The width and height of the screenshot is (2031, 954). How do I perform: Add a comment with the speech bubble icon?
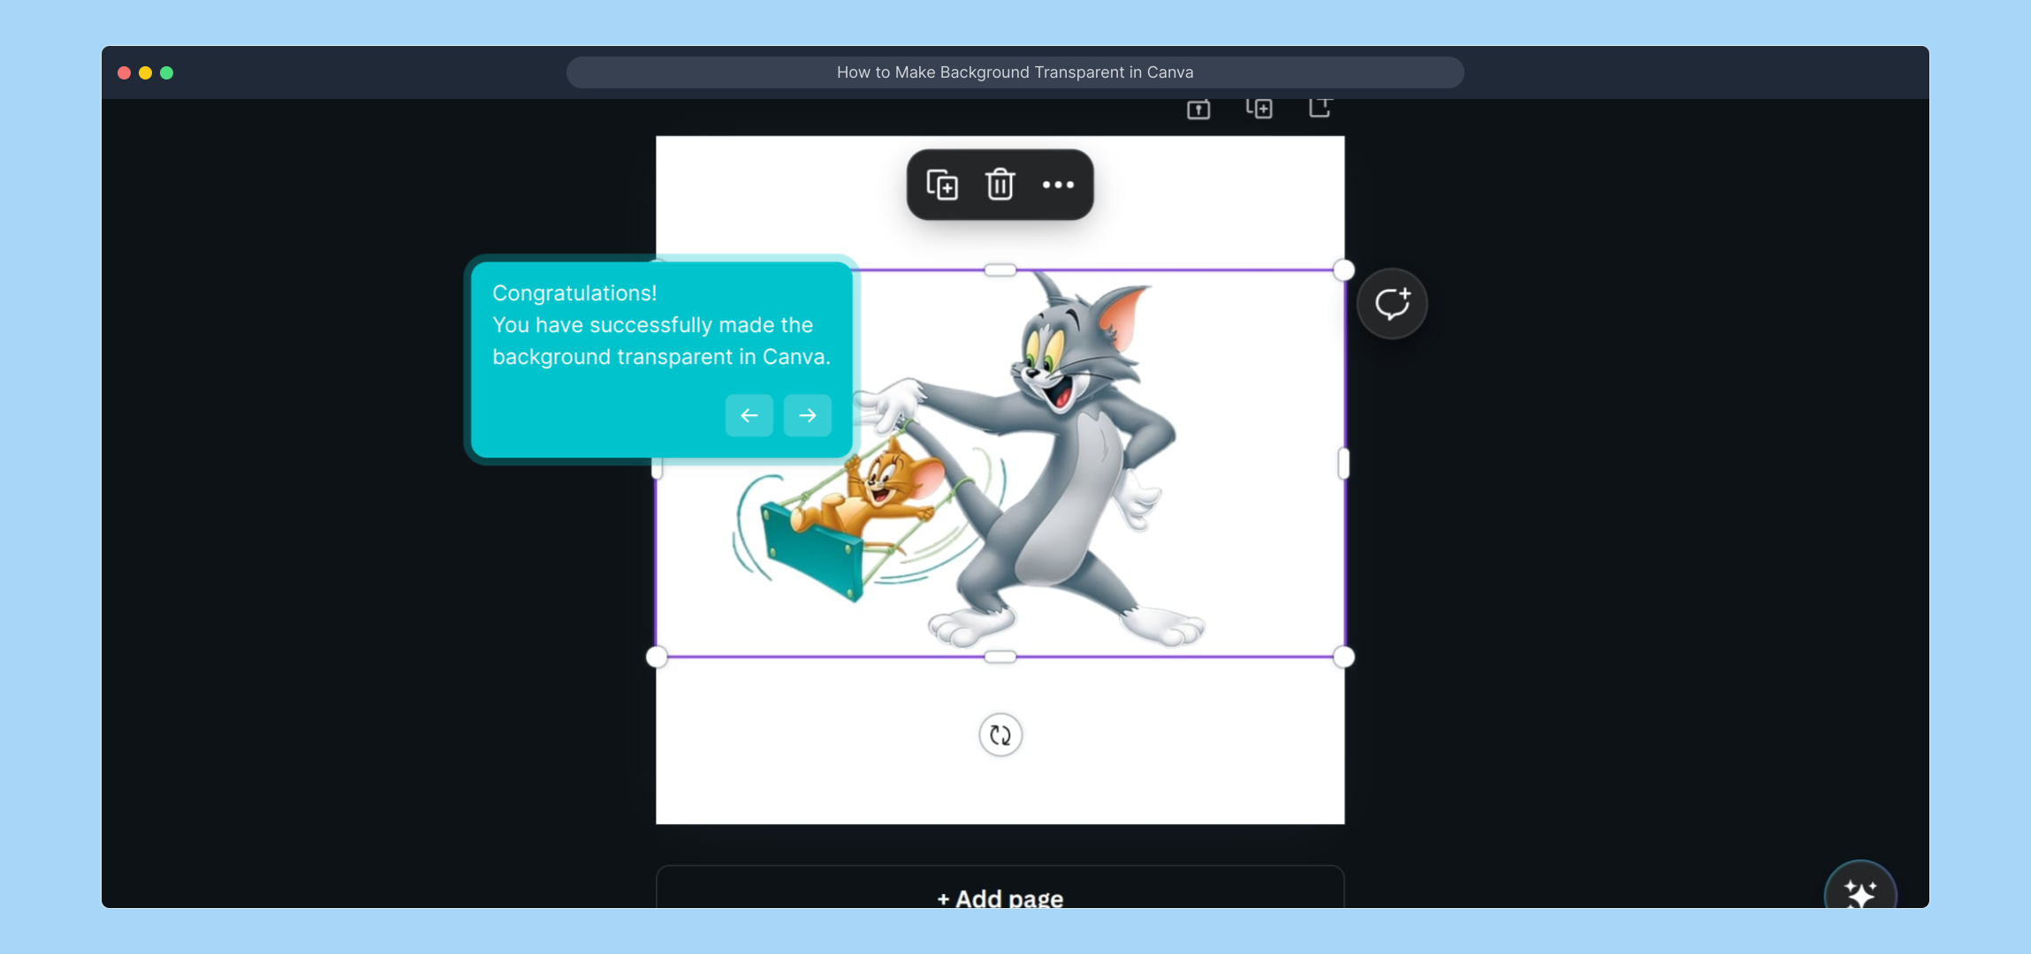tap(1392, 304)
